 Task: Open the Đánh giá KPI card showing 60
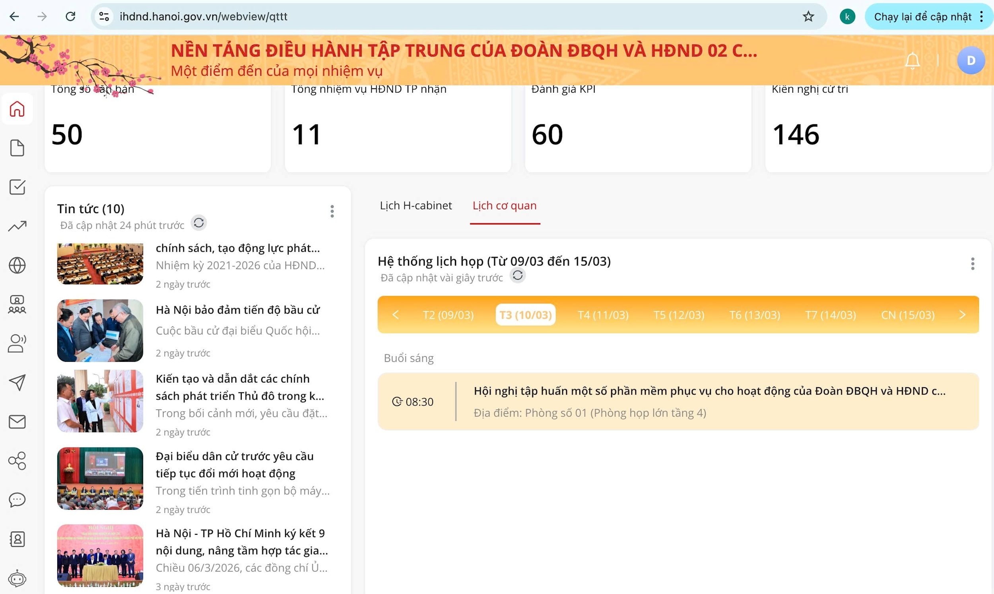tap(638, 128)
